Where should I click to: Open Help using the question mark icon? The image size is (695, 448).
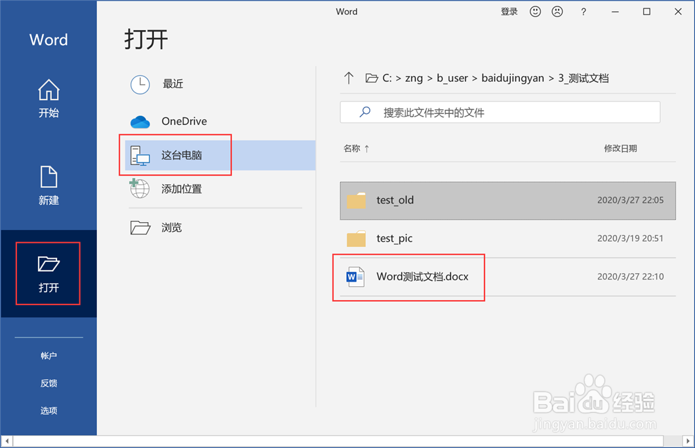point(584,11)
